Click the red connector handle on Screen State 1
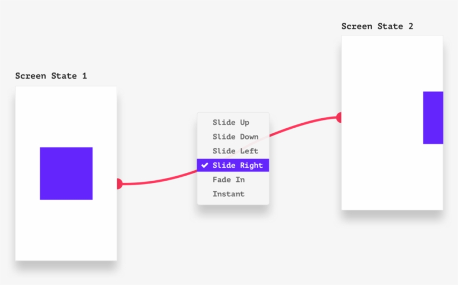This screenshot has width=458, height=285. 119,183
